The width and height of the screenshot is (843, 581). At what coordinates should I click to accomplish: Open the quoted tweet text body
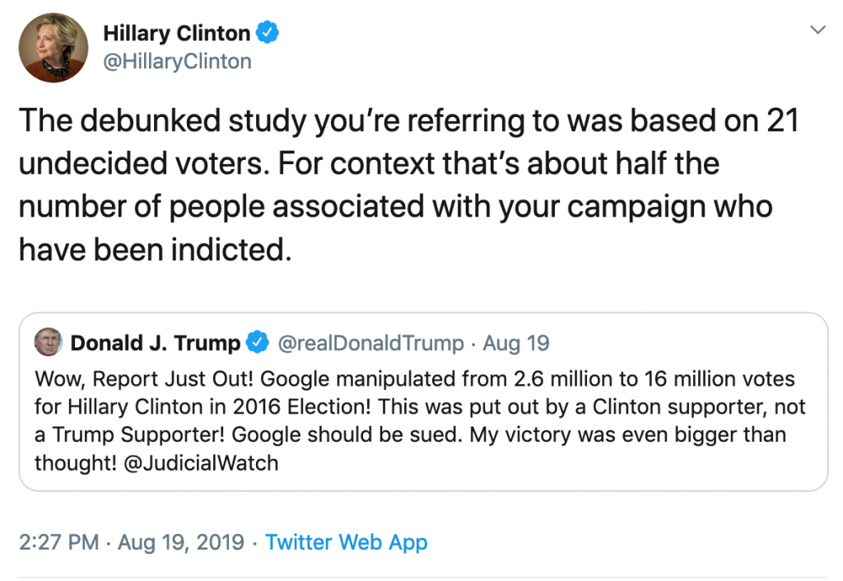(420, 421)
